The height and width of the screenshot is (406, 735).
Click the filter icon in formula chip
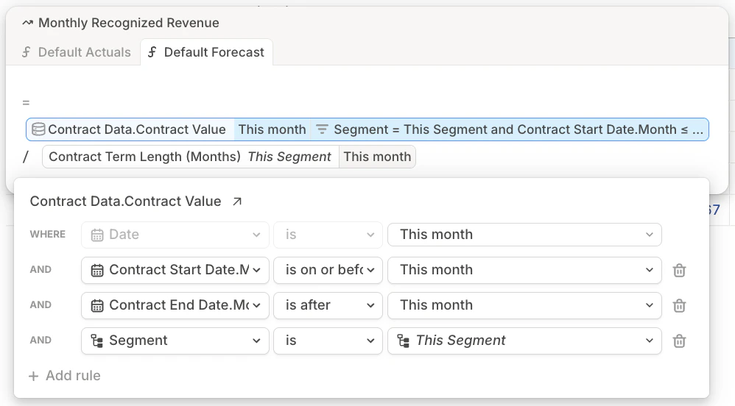pyautogui.click(x=322, y=129)
